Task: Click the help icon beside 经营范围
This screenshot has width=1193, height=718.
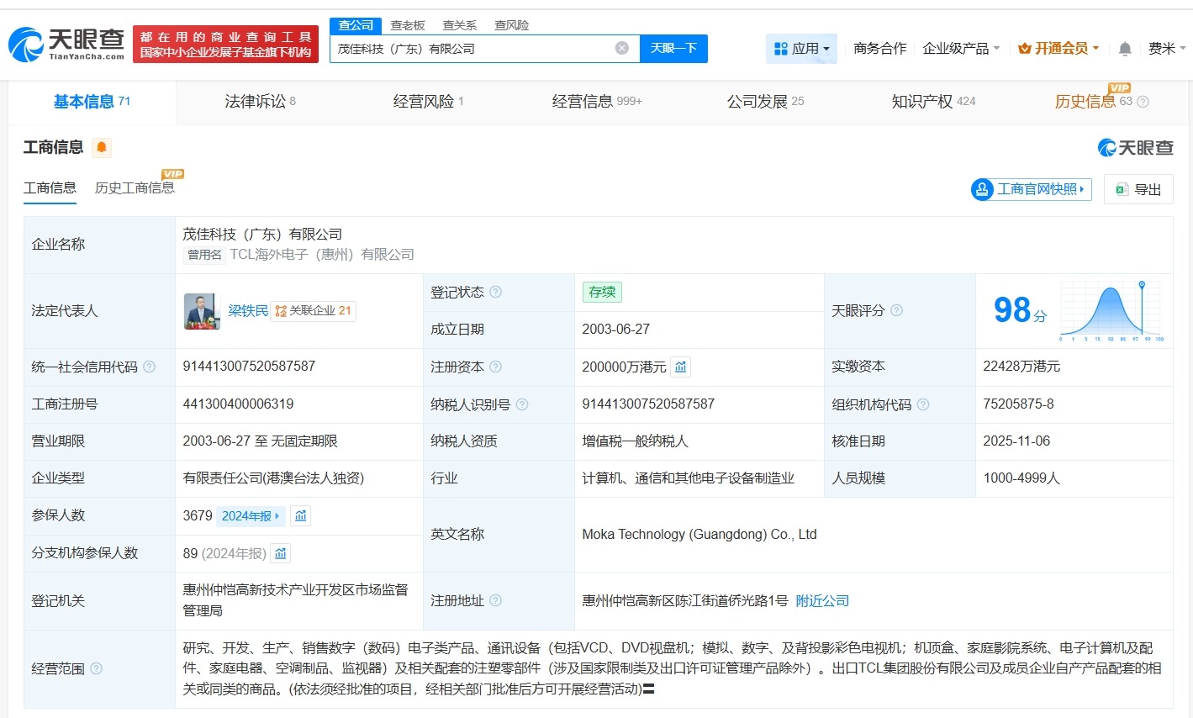Action: click(x=97, y=669)
